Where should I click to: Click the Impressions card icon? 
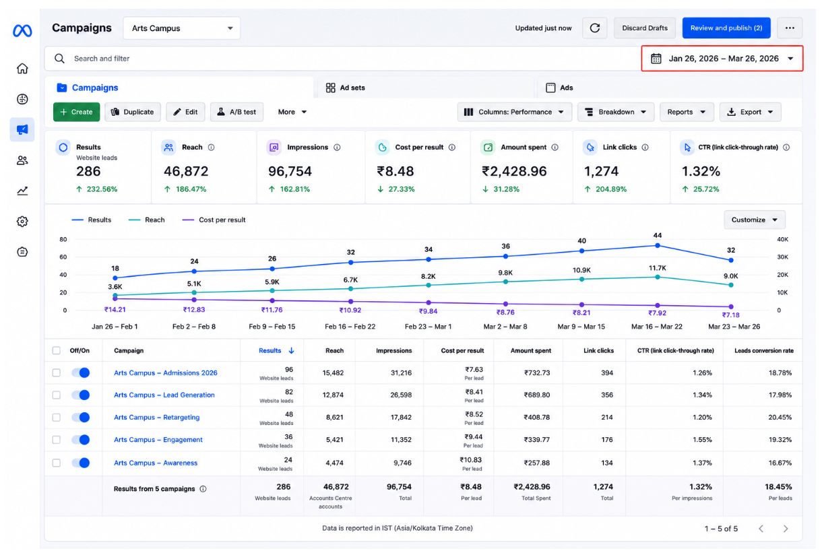point(274,148)
